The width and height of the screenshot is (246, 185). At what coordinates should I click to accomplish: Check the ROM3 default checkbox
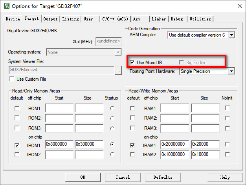click(x=17, y=128)
